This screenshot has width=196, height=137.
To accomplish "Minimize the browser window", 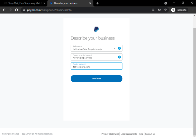I will 174,3.
